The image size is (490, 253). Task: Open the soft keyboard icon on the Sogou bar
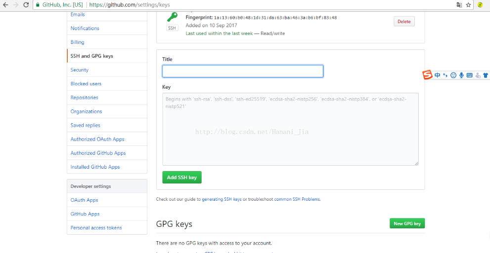tap(469, 75)
